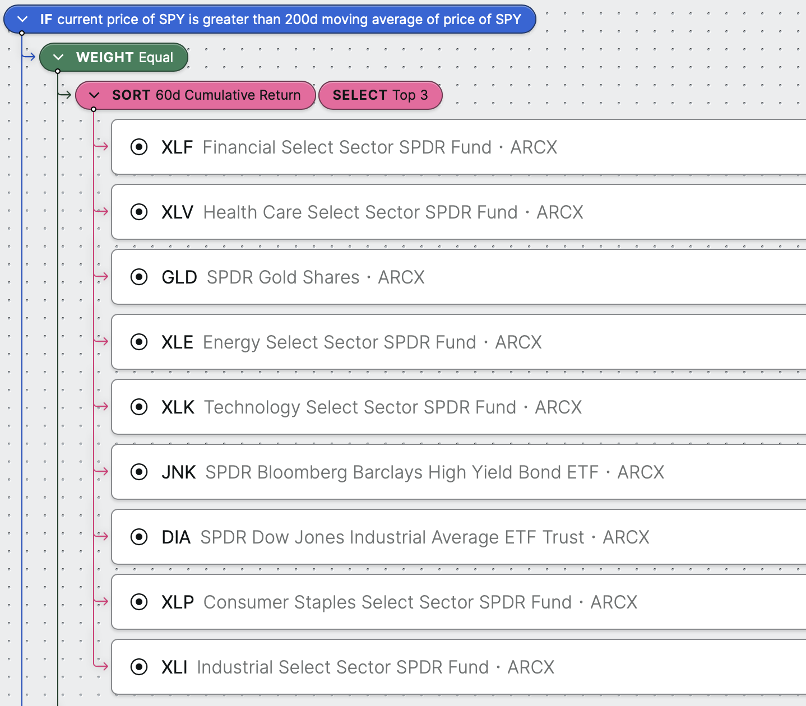Image resolution: width=806 pixels, height=706 pixels.
Task: Click the XLV asset circle icon
Action: click(x=139, y=212)
